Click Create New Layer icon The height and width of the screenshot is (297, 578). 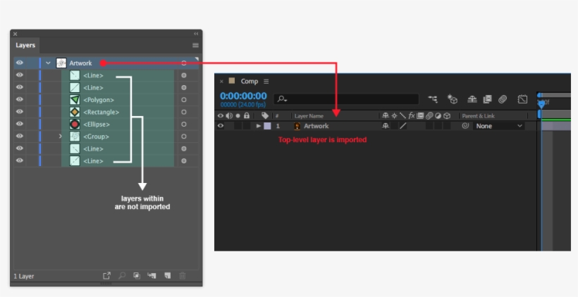167,275
